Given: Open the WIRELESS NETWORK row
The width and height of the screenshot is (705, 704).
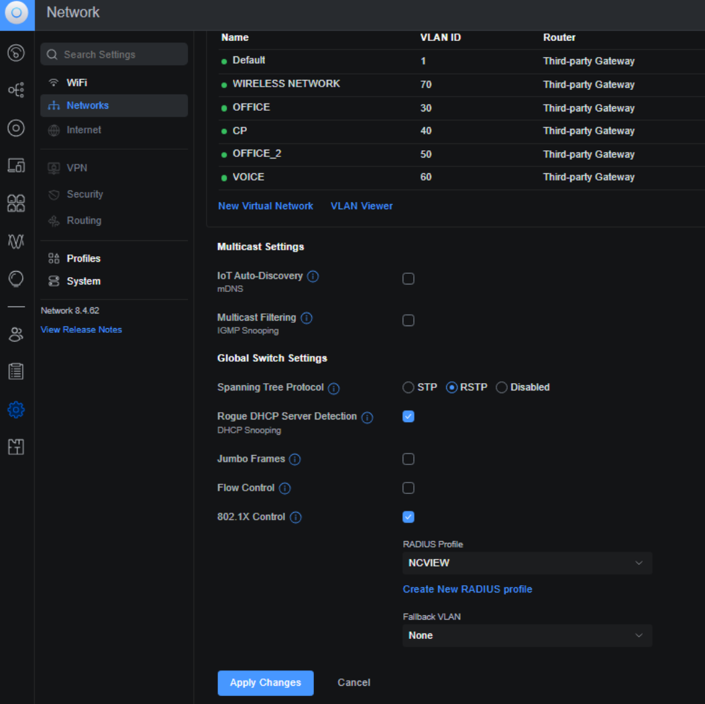Looking at the screenshot, I should [x=462, y=85].
